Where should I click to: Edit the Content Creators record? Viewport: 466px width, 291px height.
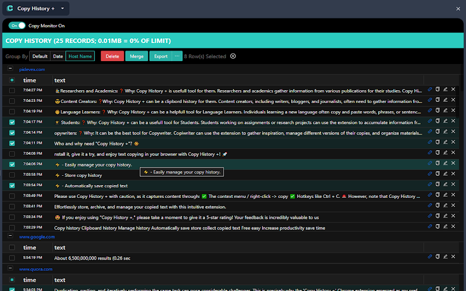coord(445,100)
